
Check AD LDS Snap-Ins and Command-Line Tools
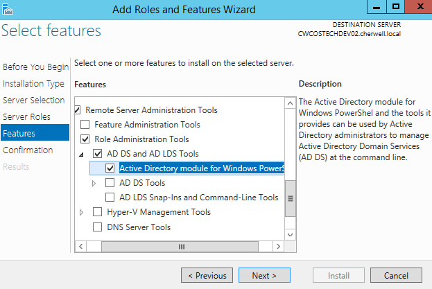(x=110, y=198)
